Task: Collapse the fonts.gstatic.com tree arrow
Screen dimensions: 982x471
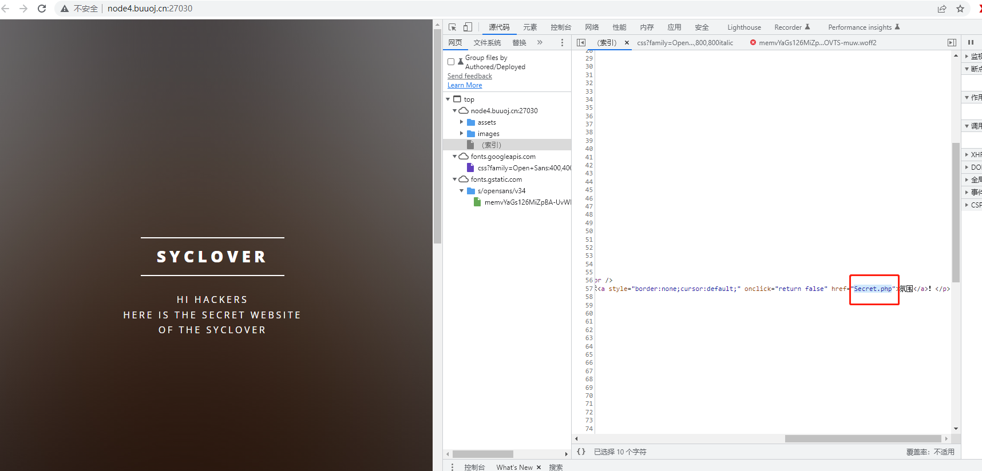Action: point(455,179)
